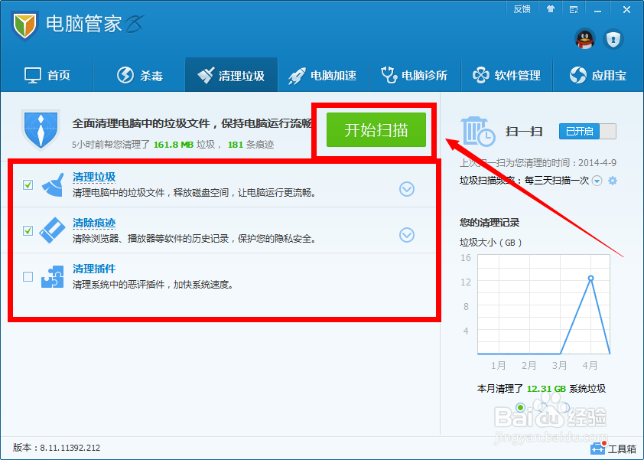The height and width of the screenshot is (460, 644).
Task: Open the gear settings icon for scan frequency
Action: point(613,180)
